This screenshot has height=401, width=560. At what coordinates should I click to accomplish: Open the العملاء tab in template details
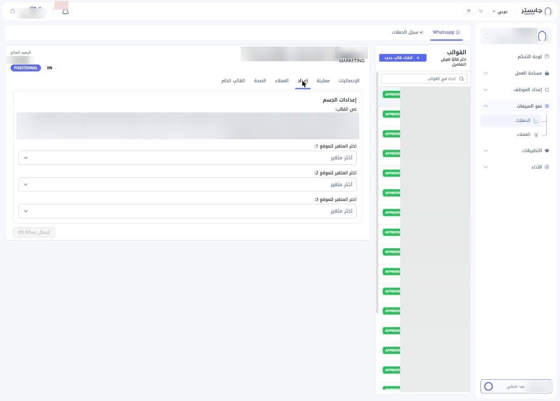[282, 81]
